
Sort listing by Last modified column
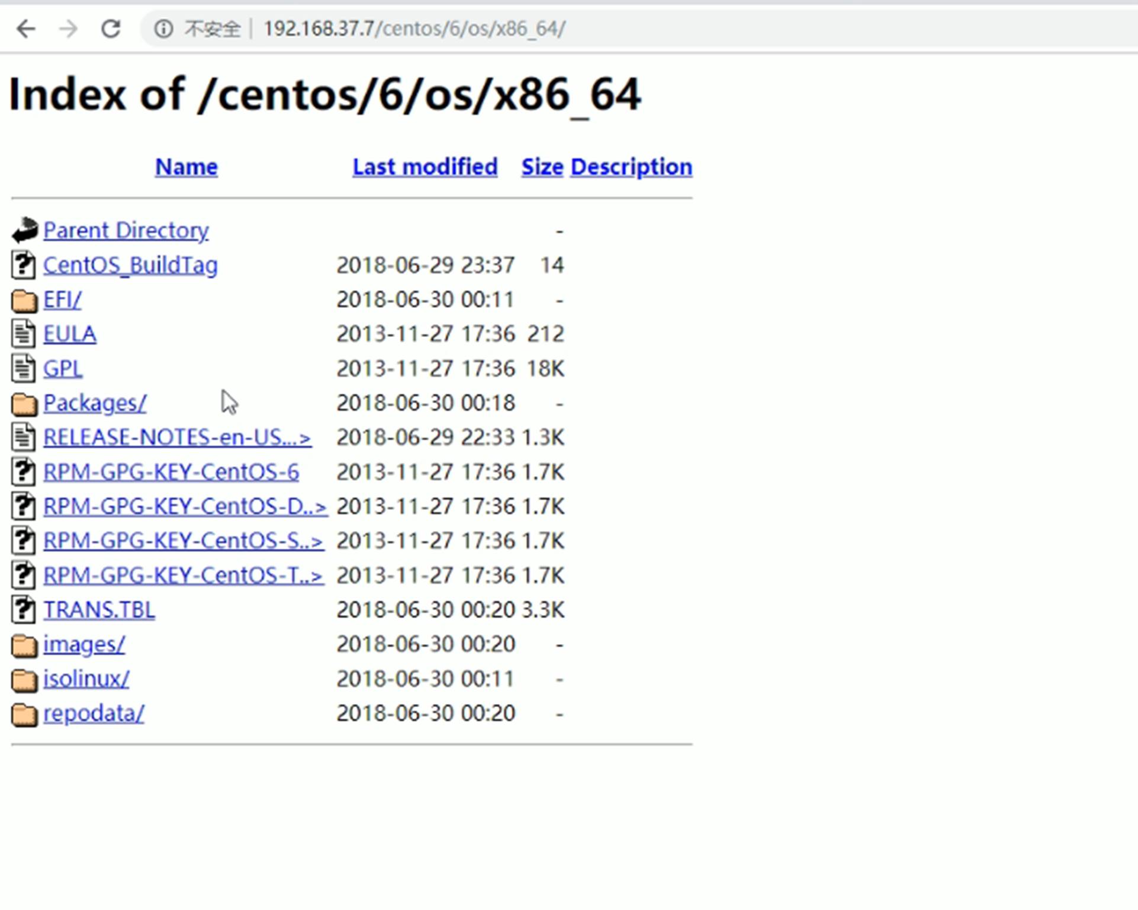[425, 167]
